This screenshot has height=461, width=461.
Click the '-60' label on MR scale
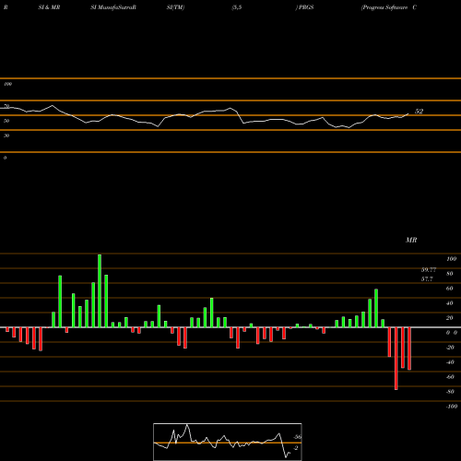[450, 377]
